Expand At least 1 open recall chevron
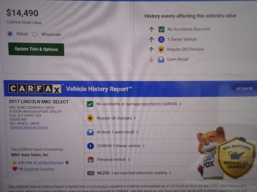The width and height of the screenshot is (257, 192). (x=137, y=132)
